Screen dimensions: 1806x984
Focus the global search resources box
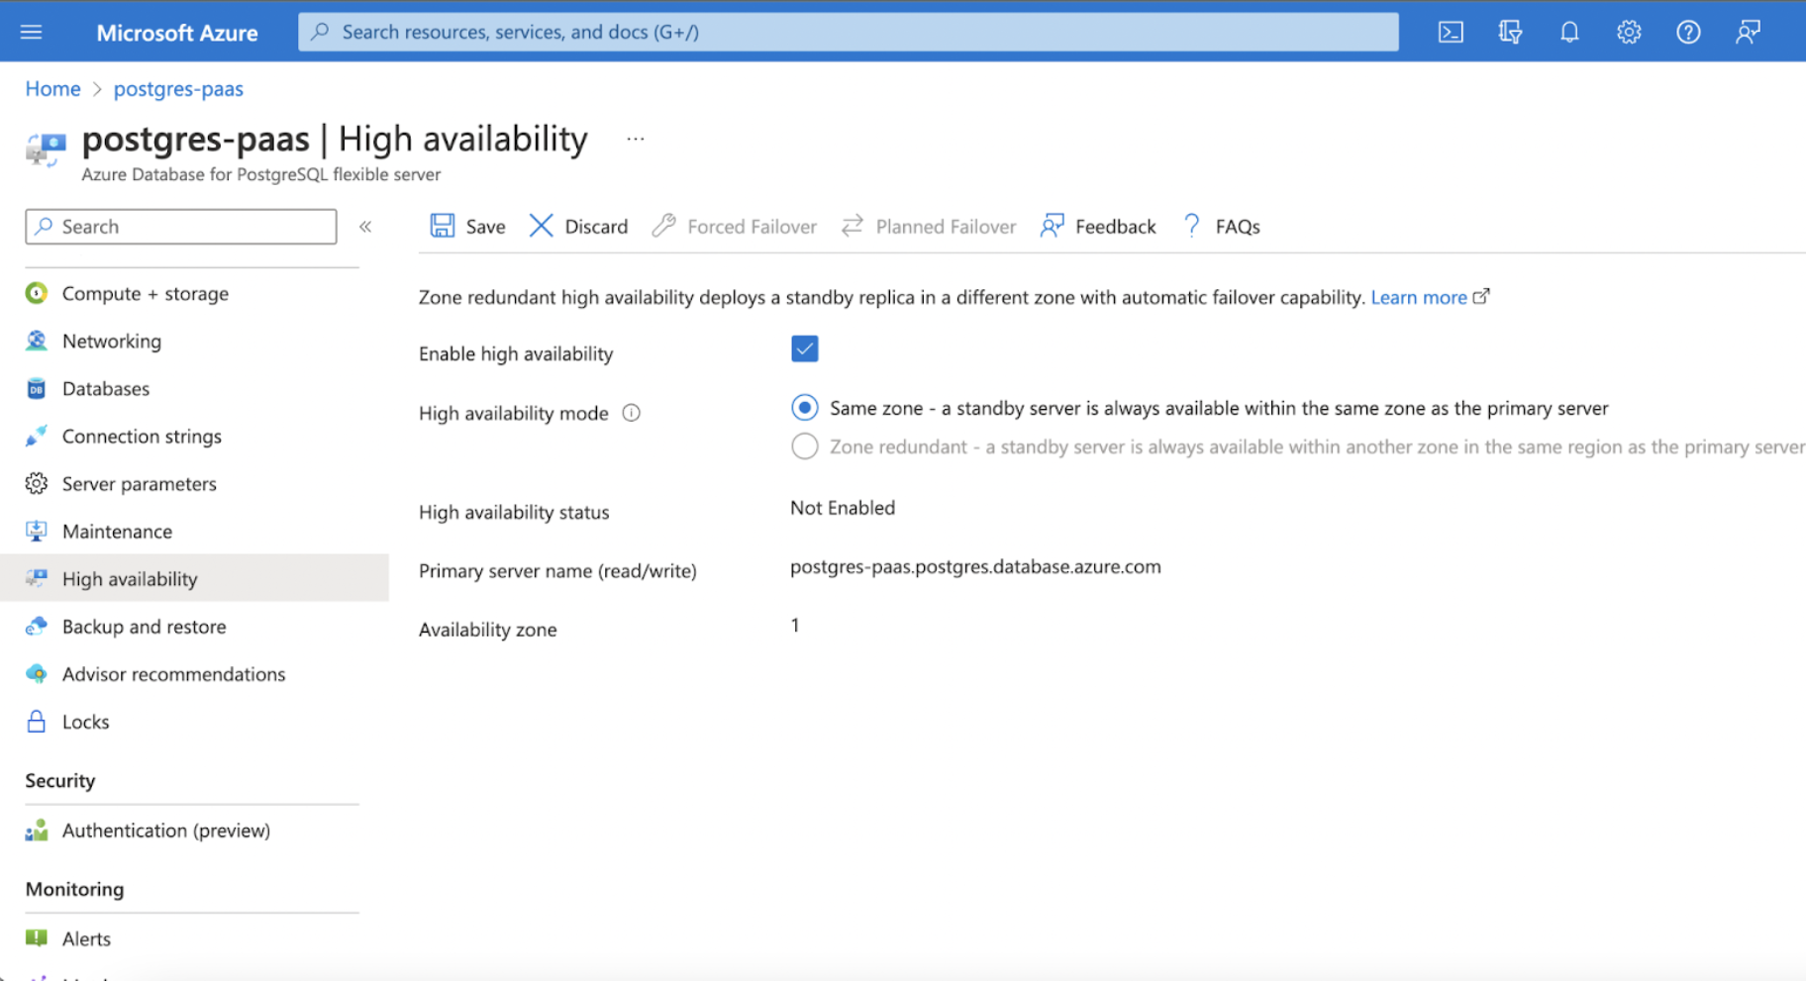tap(849, 32)
